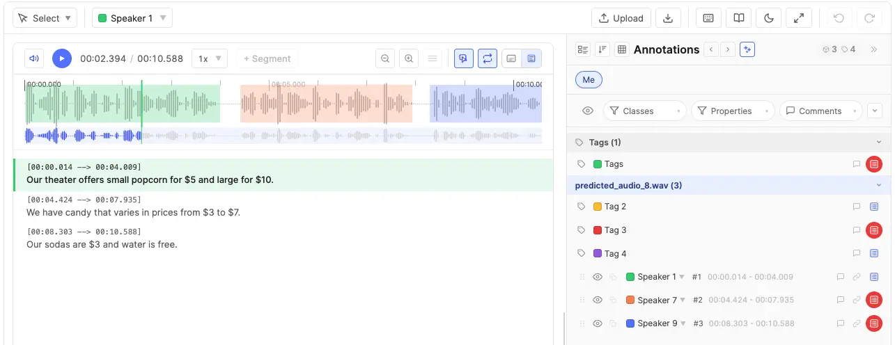This screenshot has width=895, height=345.
Task: Click the table grid icon in Annotations header
Action: (622, 49)
